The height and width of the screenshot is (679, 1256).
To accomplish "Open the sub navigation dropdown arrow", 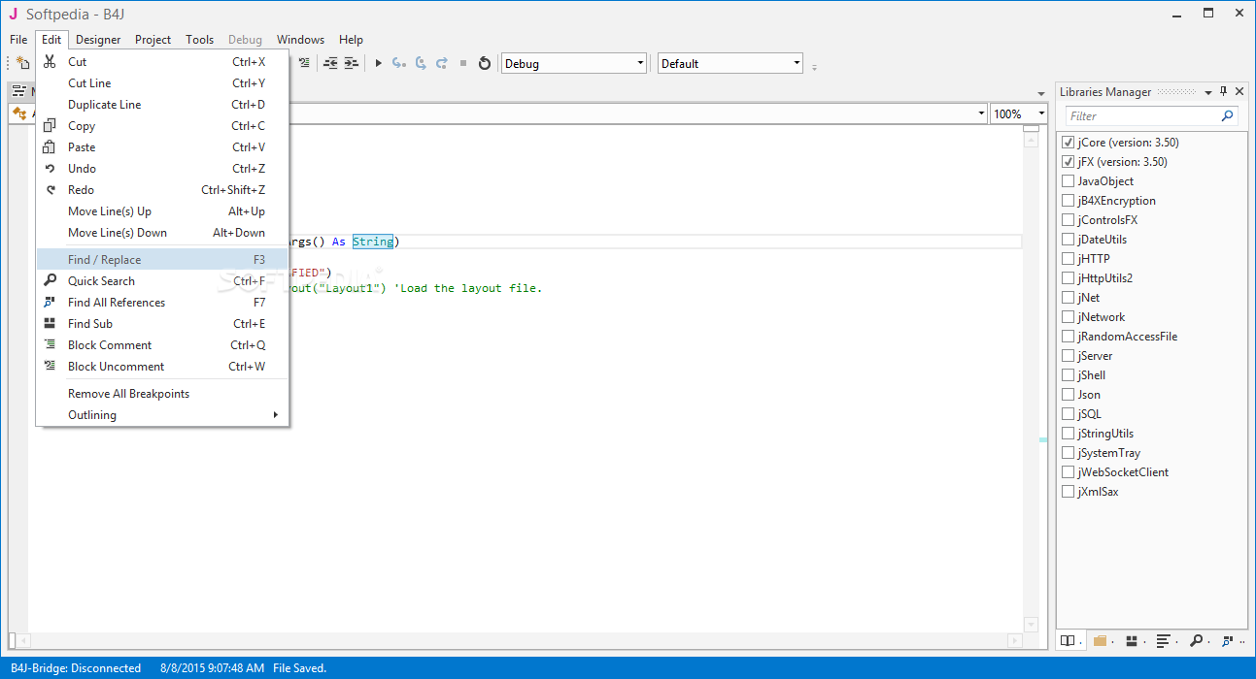I will pyautogui.click(x=981, y=113).
